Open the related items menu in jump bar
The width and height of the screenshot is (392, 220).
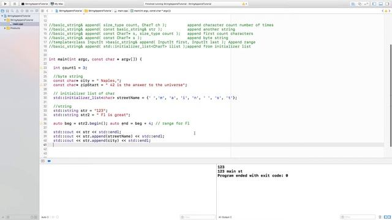point(42,11)
